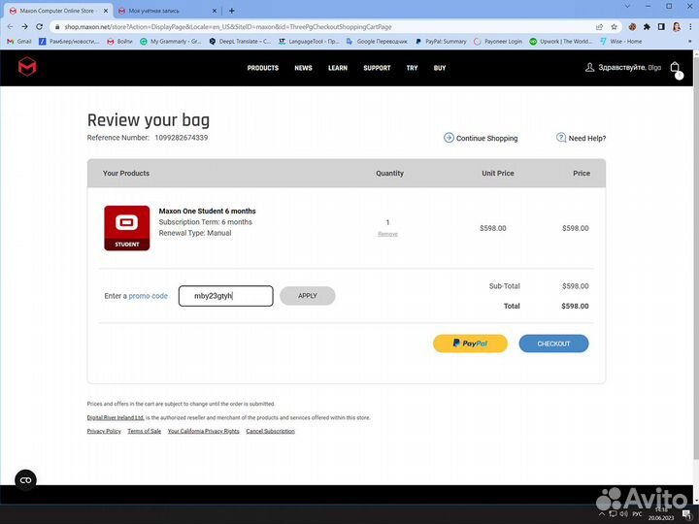The height and width of the screenshot is (524, 699).
Task: Click the accessibility widget in bottom left
Action: click(x=25, y=479)
